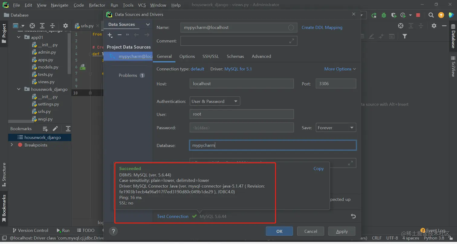Open the VCS menu

pos(142,5)
